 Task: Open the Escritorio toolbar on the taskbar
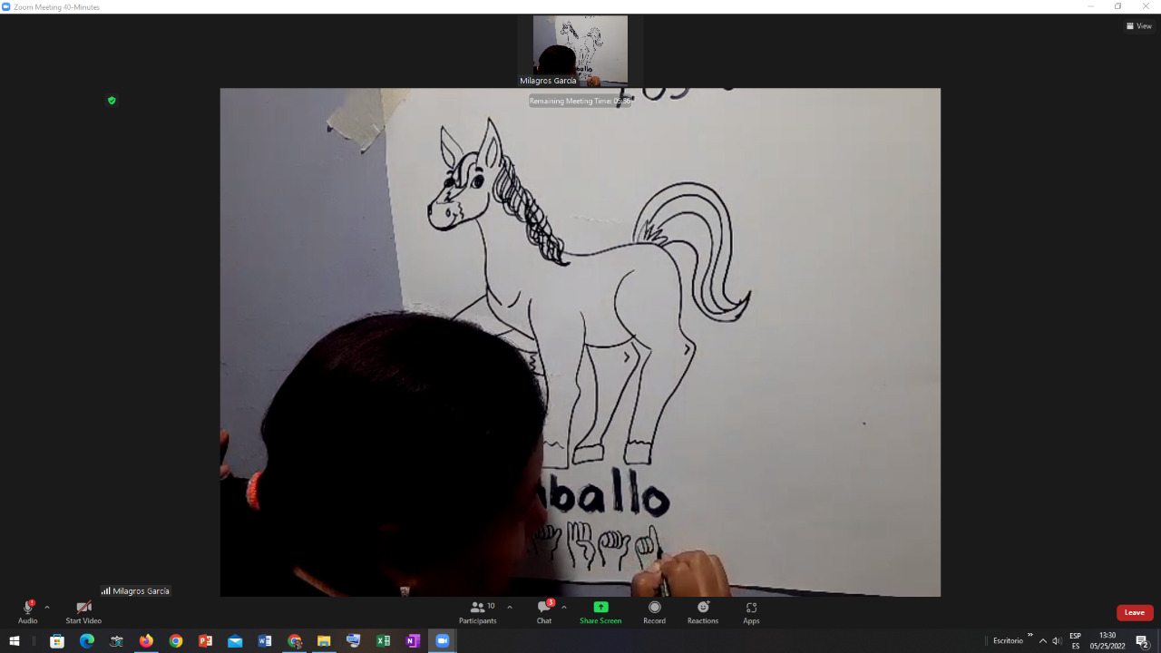pos(1008,641)
